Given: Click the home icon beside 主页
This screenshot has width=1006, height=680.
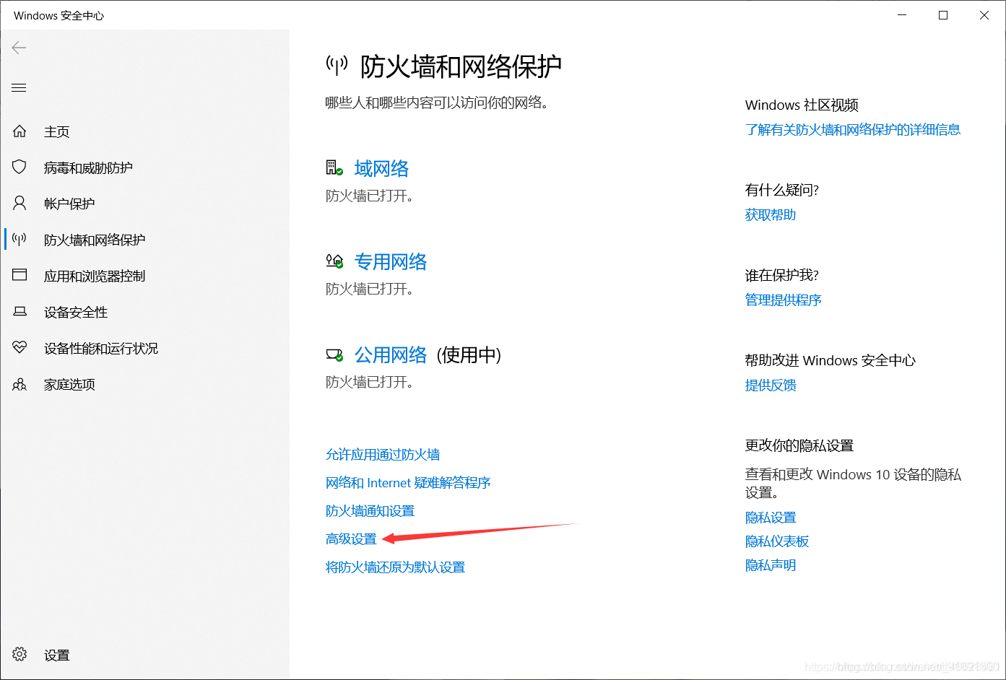Looking at the screenshot, I should tap(19, 131).
